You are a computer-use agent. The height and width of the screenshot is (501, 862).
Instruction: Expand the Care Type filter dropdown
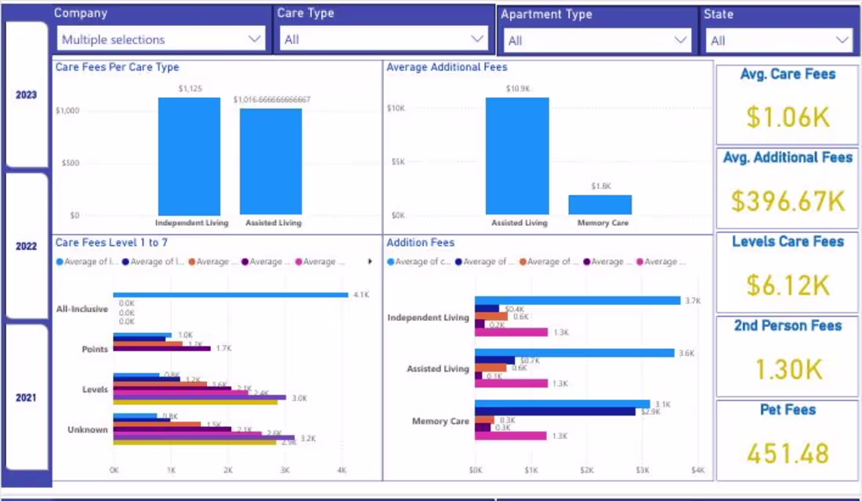coord(476,38)
